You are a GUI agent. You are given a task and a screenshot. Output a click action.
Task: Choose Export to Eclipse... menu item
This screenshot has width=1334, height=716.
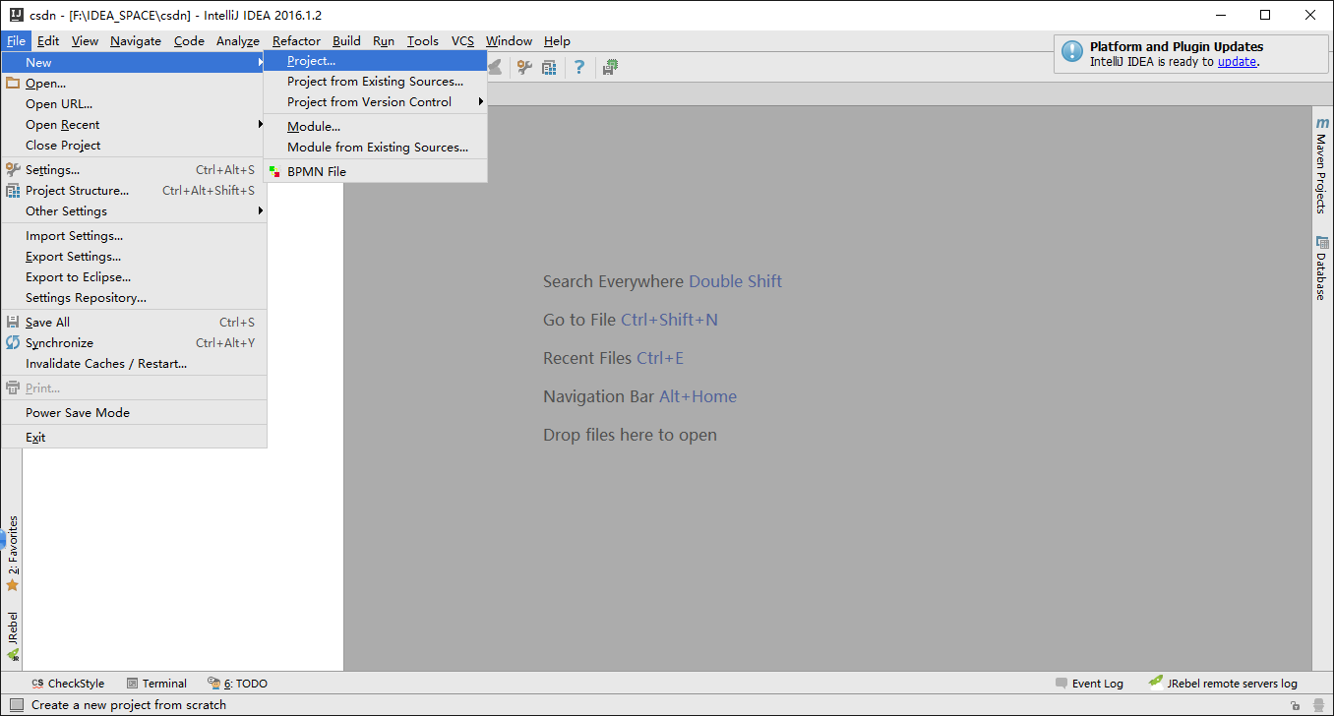click(x=134, y=277)
